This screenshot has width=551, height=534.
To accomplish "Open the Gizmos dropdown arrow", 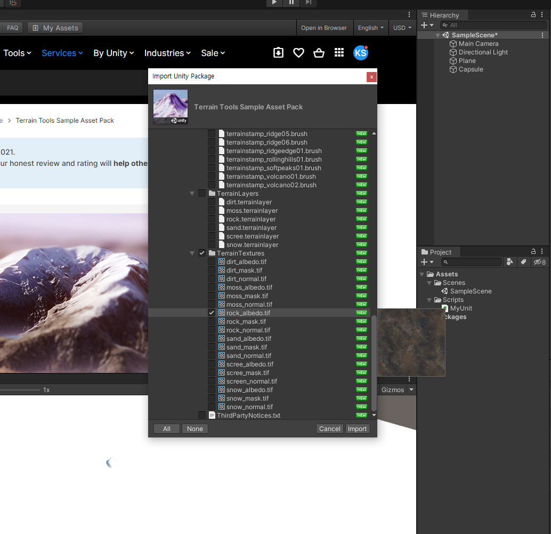I will [411, 389].
